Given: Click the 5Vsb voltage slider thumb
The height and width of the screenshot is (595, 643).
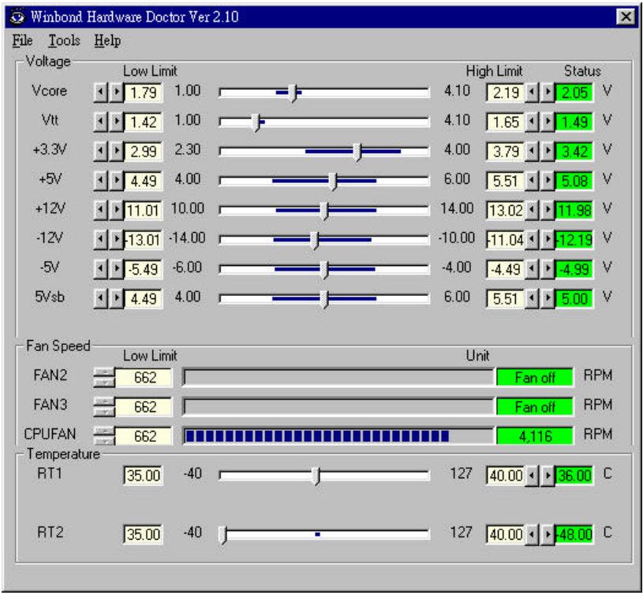Looking at the screenshot, I should pos(324,299).
